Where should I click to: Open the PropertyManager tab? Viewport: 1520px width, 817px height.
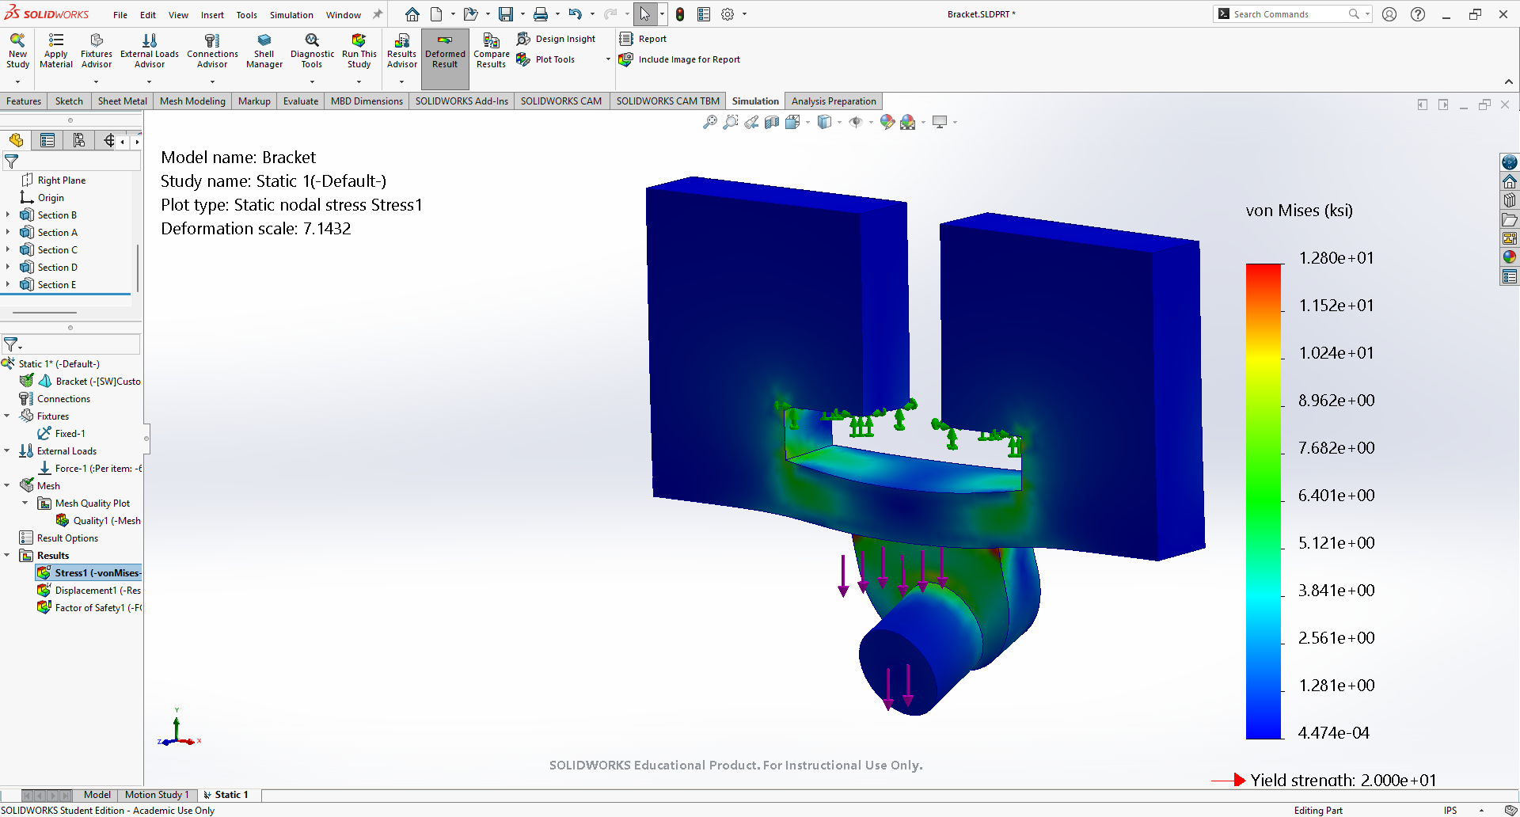pyautogui.click(x=47, y=140)
